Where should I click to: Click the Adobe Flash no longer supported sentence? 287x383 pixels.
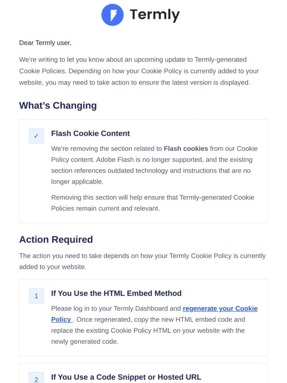point(152,170)
